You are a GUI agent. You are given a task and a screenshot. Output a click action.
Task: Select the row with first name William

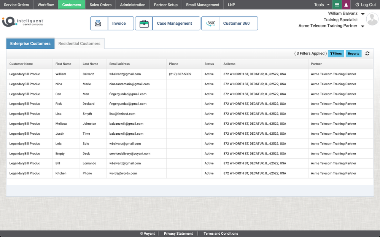coord(190,74)
